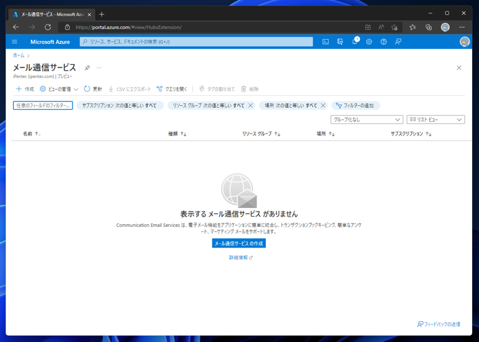View site information lock icon
This screenshot has width=479, height=342.
point(67,27)
